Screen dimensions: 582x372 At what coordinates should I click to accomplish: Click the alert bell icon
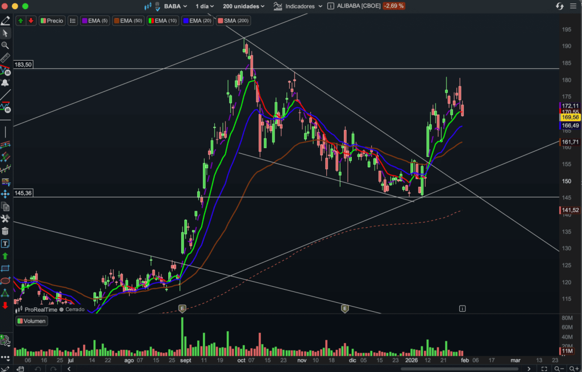(x=6, y=83)
